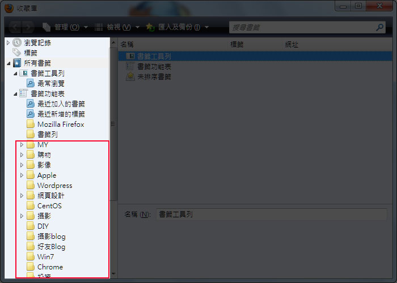Select the 好友Blog folder icon
This screenshot has width=397, height=283.
(31, 247)
